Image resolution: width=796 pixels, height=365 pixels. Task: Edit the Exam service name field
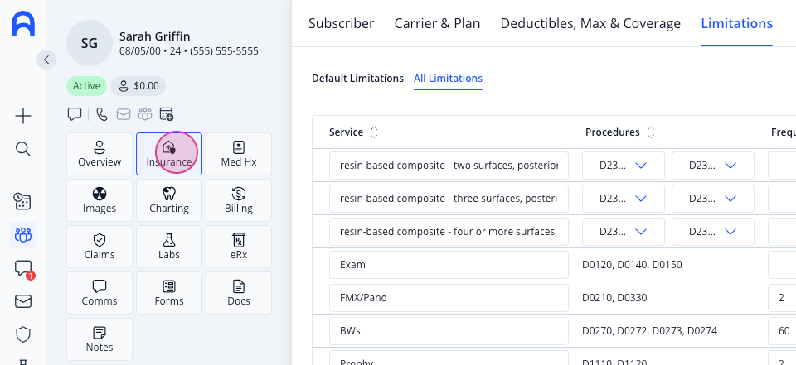(449, 265)
